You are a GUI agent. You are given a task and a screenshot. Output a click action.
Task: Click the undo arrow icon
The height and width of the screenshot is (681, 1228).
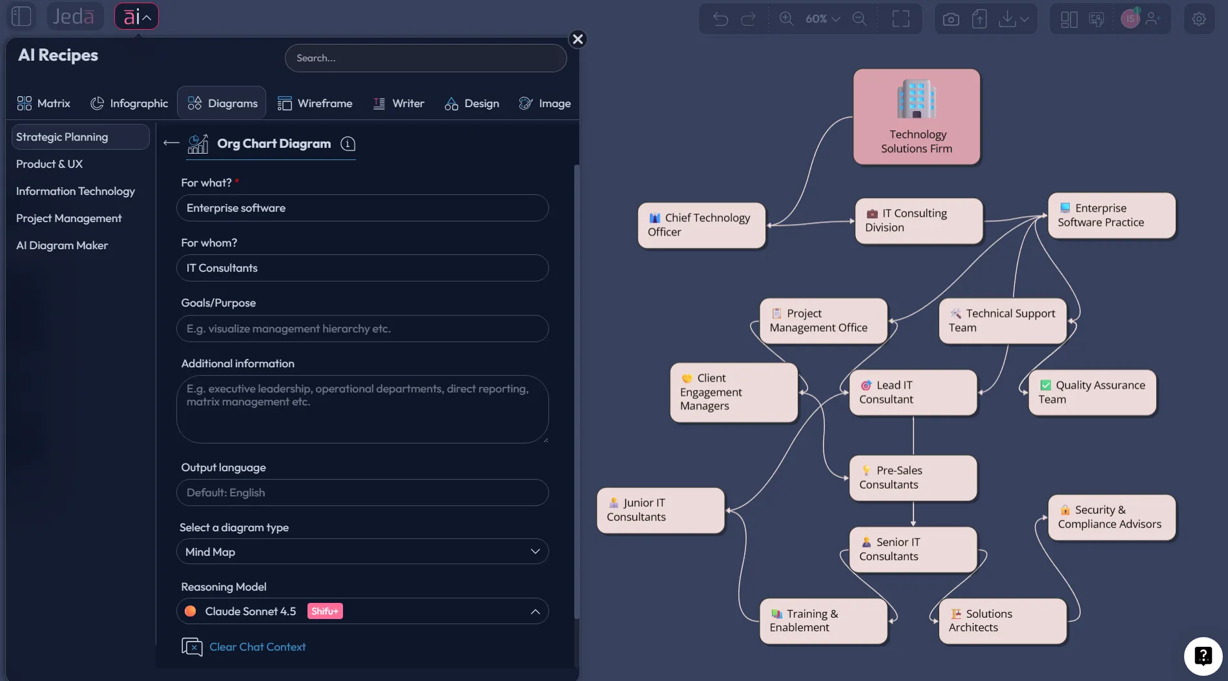click(720, 19)
